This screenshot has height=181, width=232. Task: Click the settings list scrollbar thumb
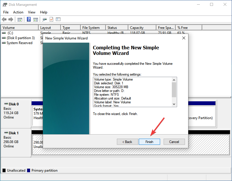tap(174, 90)
